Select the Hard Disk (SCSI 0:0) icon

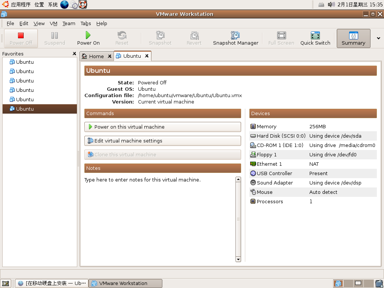point(253,136)
